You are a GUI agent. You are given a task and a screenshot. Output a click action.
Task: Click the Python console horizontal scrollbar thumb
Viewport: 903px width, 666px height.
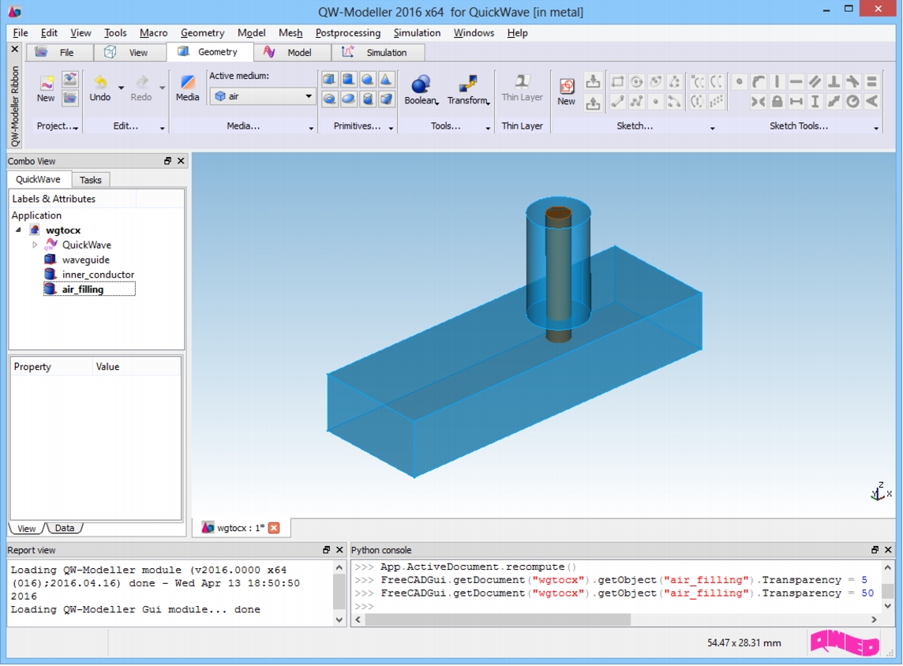coord(497,619)
